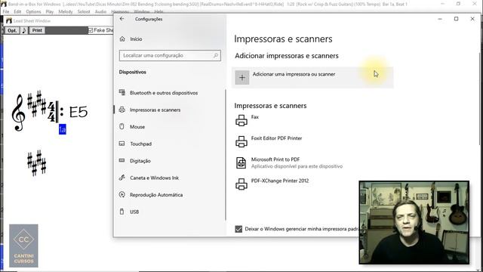Click the PDF-XChange Printer 2012 icon
The height and width of the screenshot is (272, 483).
point(241,184)
